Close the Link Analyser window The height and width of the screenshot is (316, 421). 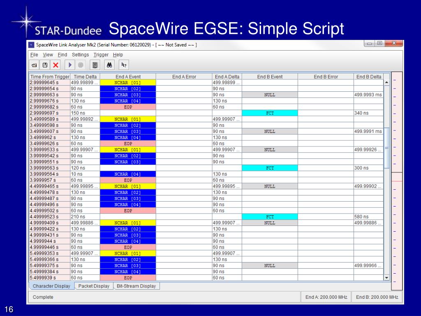point(394,43)
